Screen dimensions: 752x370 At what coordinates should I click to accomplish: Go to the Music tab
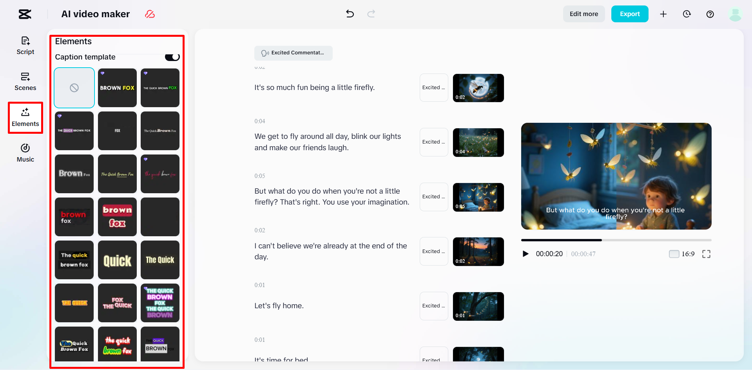[x=25, y=153]
